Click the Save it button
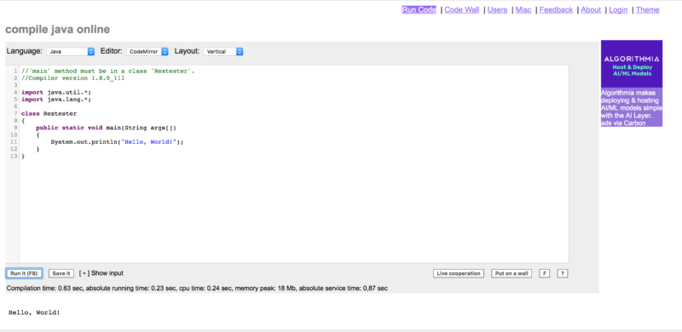This screenshot has width=682, height=332. 61,273
